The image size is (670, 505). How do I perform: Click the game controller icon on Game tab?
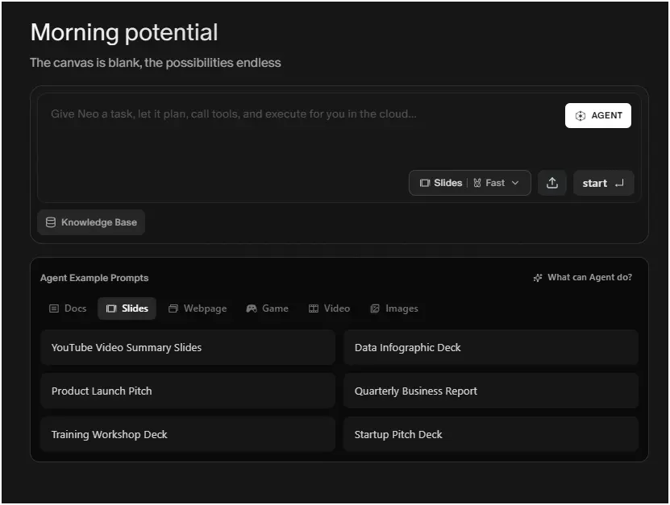pyautogui.click(x=251, y=308)
